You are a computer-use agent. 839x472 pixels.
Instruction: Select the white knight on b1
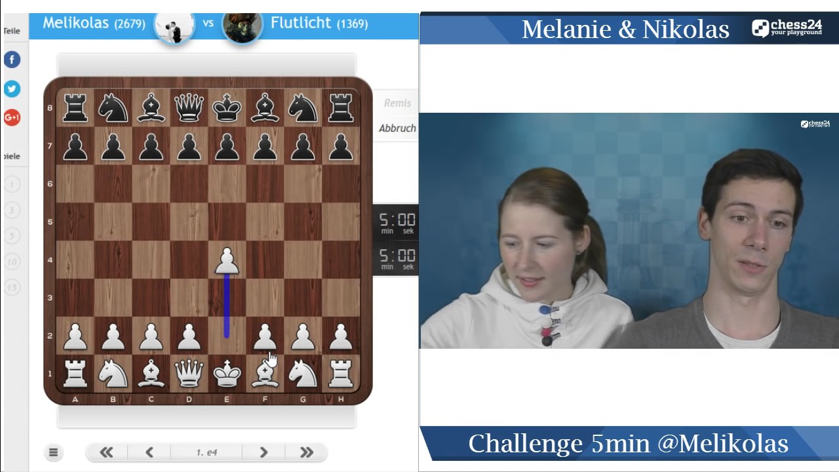pos(113,374)
